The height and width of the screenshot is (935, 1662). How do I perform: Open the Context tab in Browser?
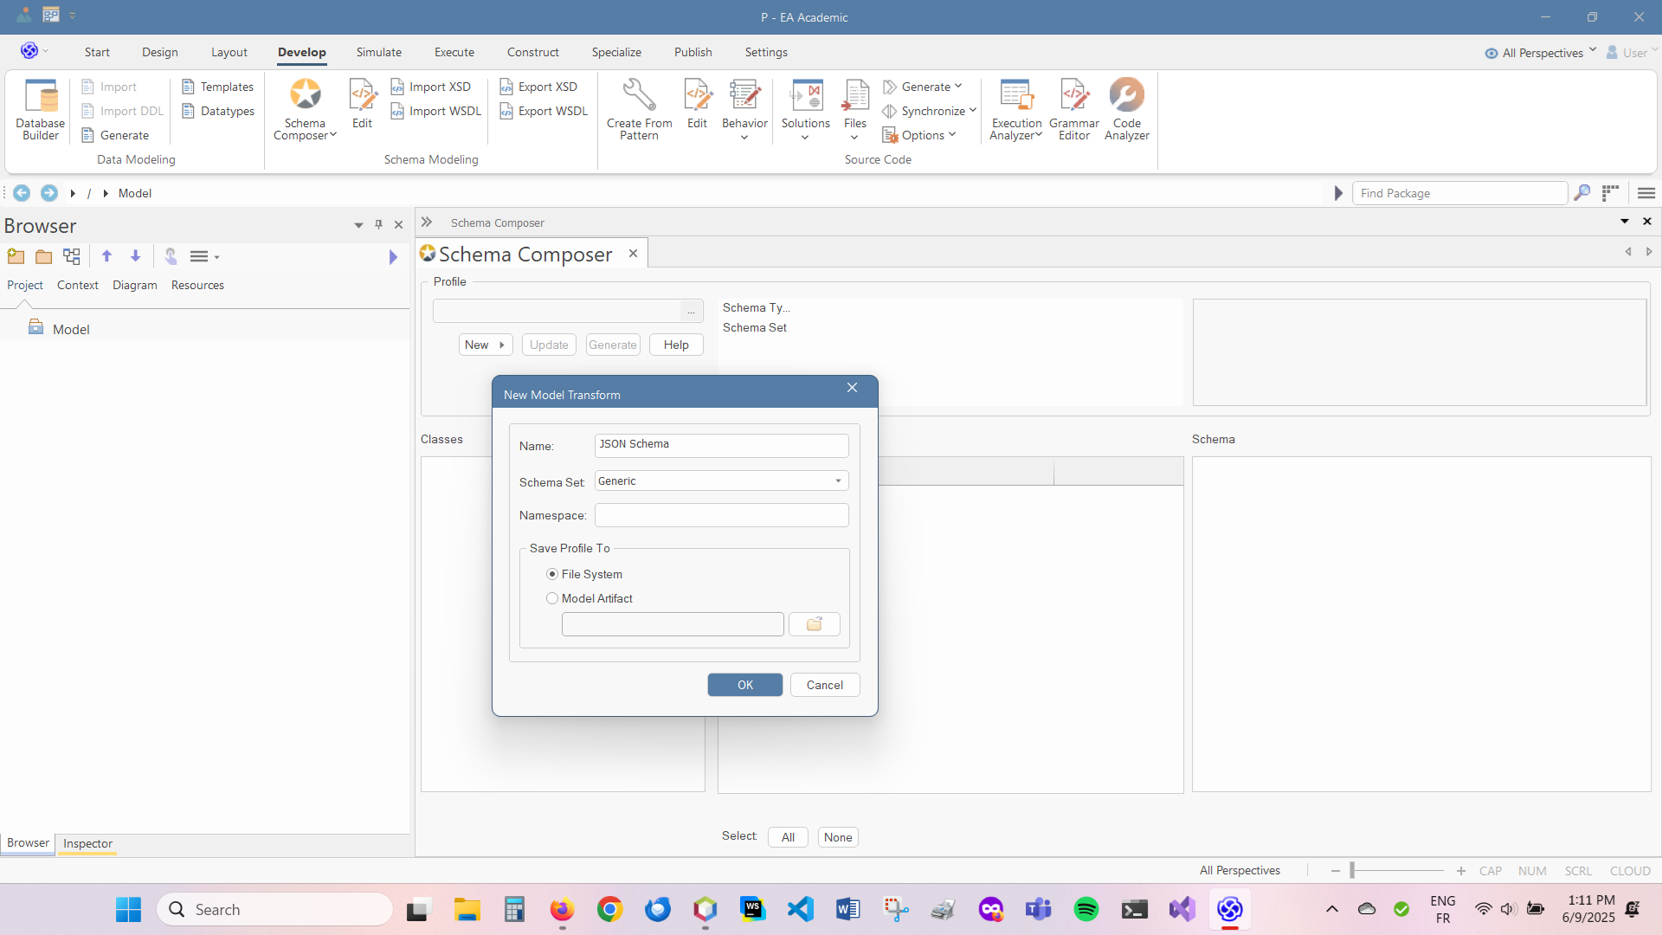pos(78,285)
